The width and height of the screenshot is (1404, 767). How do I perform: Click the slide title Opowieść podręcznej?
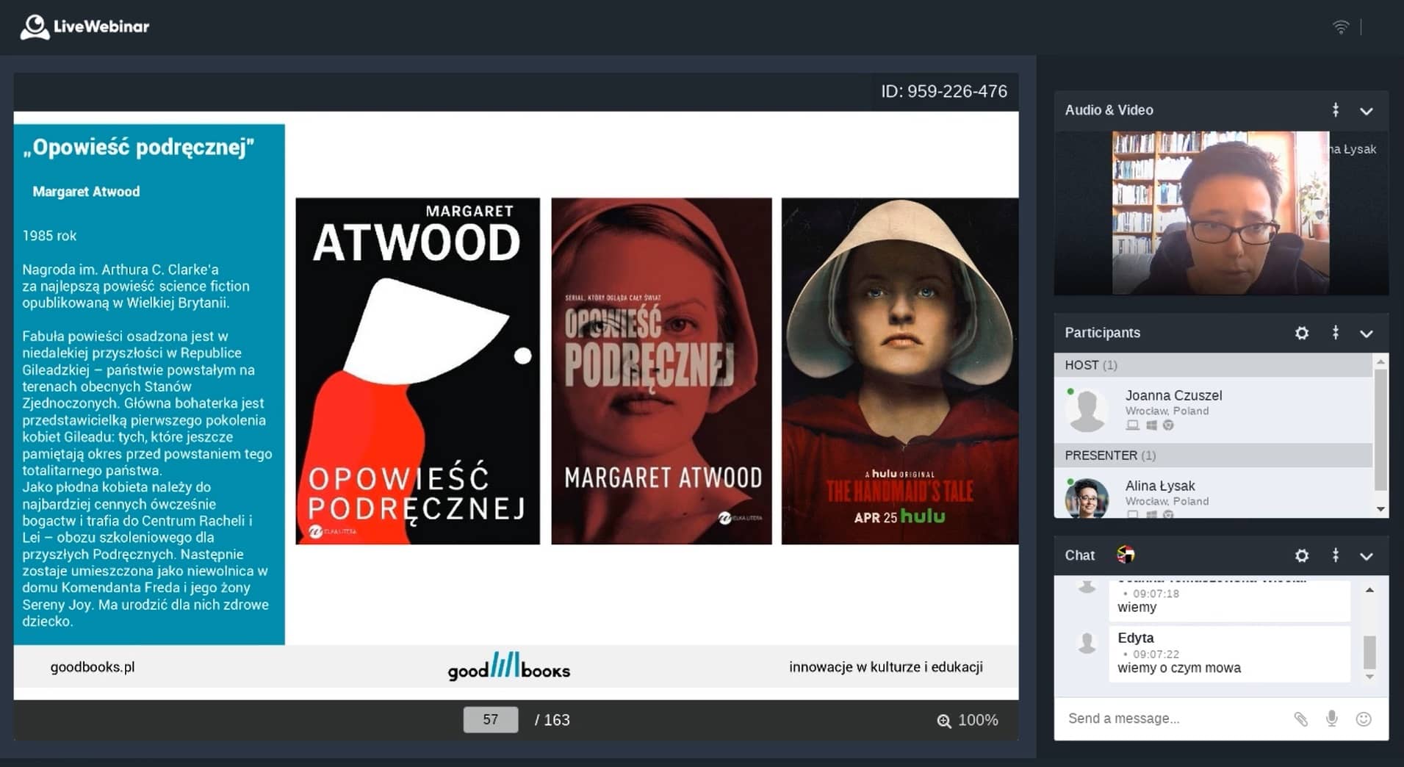point(138,147)
